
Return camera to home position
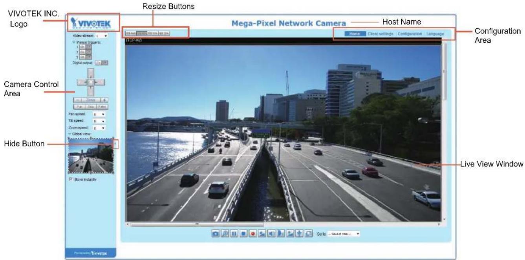[x=90, y=82]
